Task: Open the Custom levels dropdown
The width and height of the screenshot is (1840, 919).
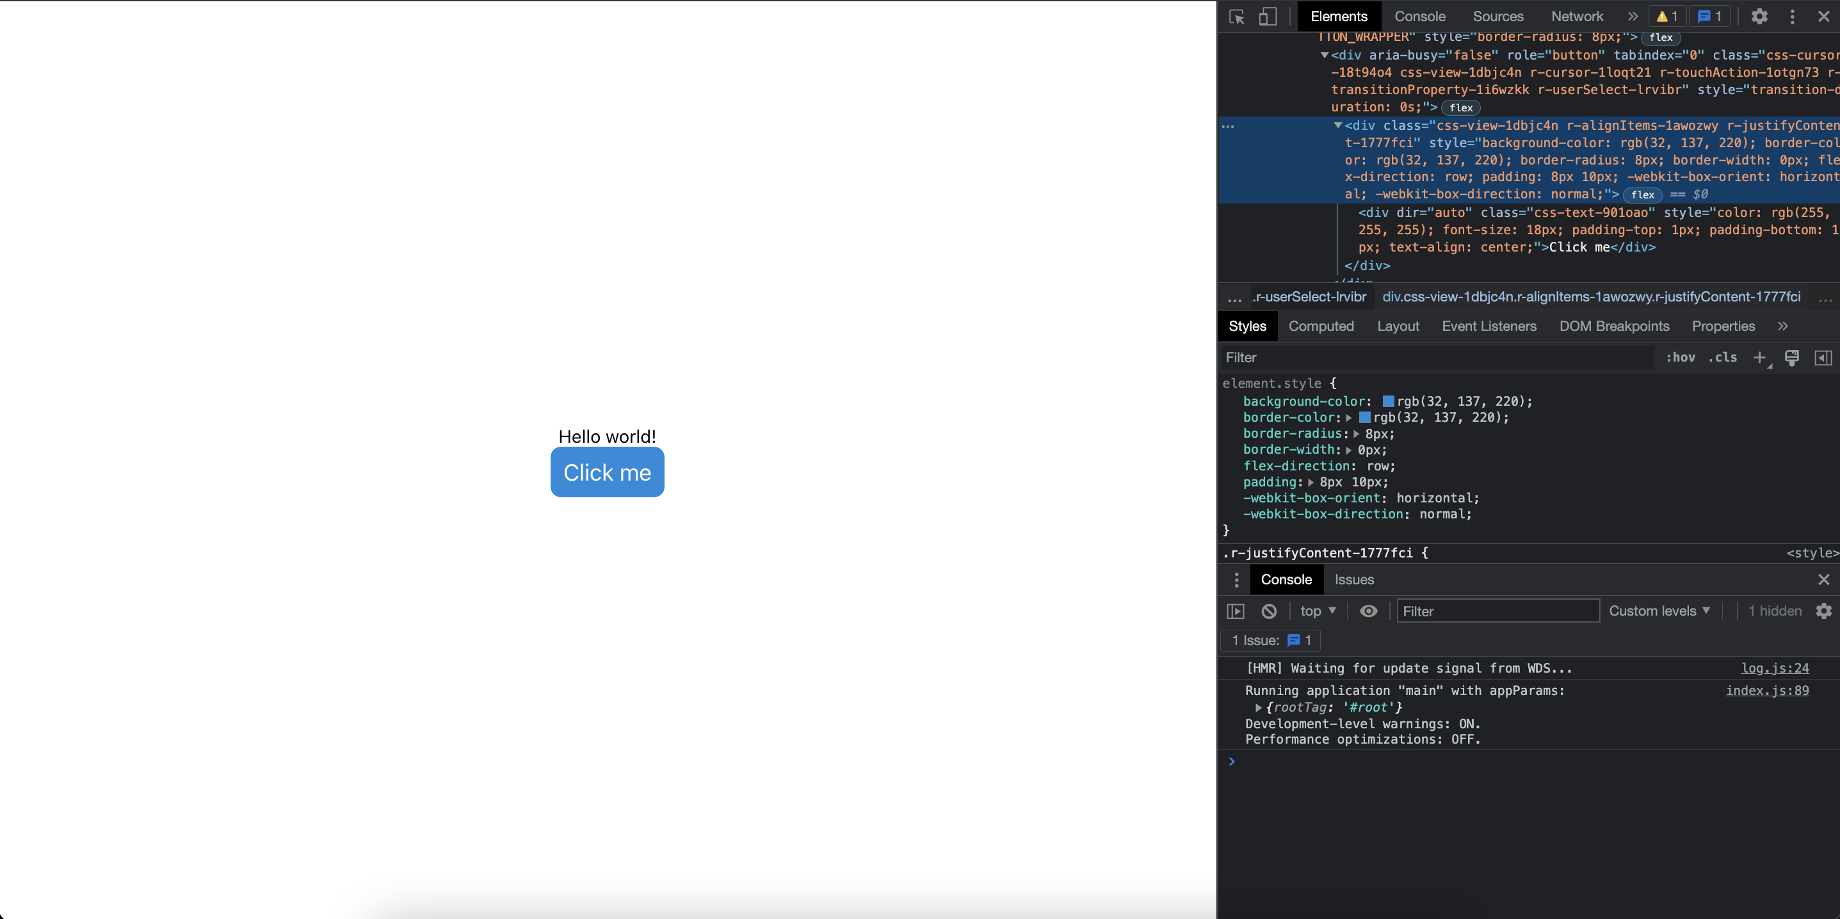Action: [x=1659, y=611]
